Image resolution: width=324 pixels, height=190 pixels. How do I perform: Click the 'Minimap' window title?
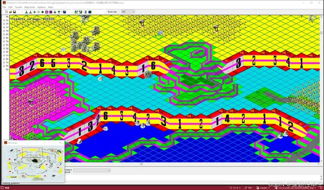13,143
